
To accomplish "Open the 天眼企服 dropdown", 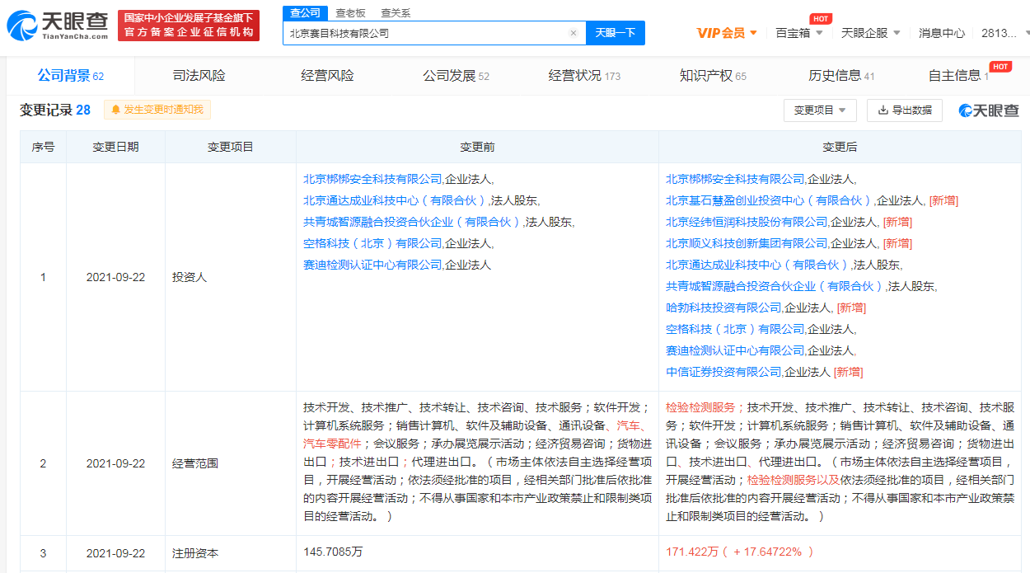I will (870, 33).
